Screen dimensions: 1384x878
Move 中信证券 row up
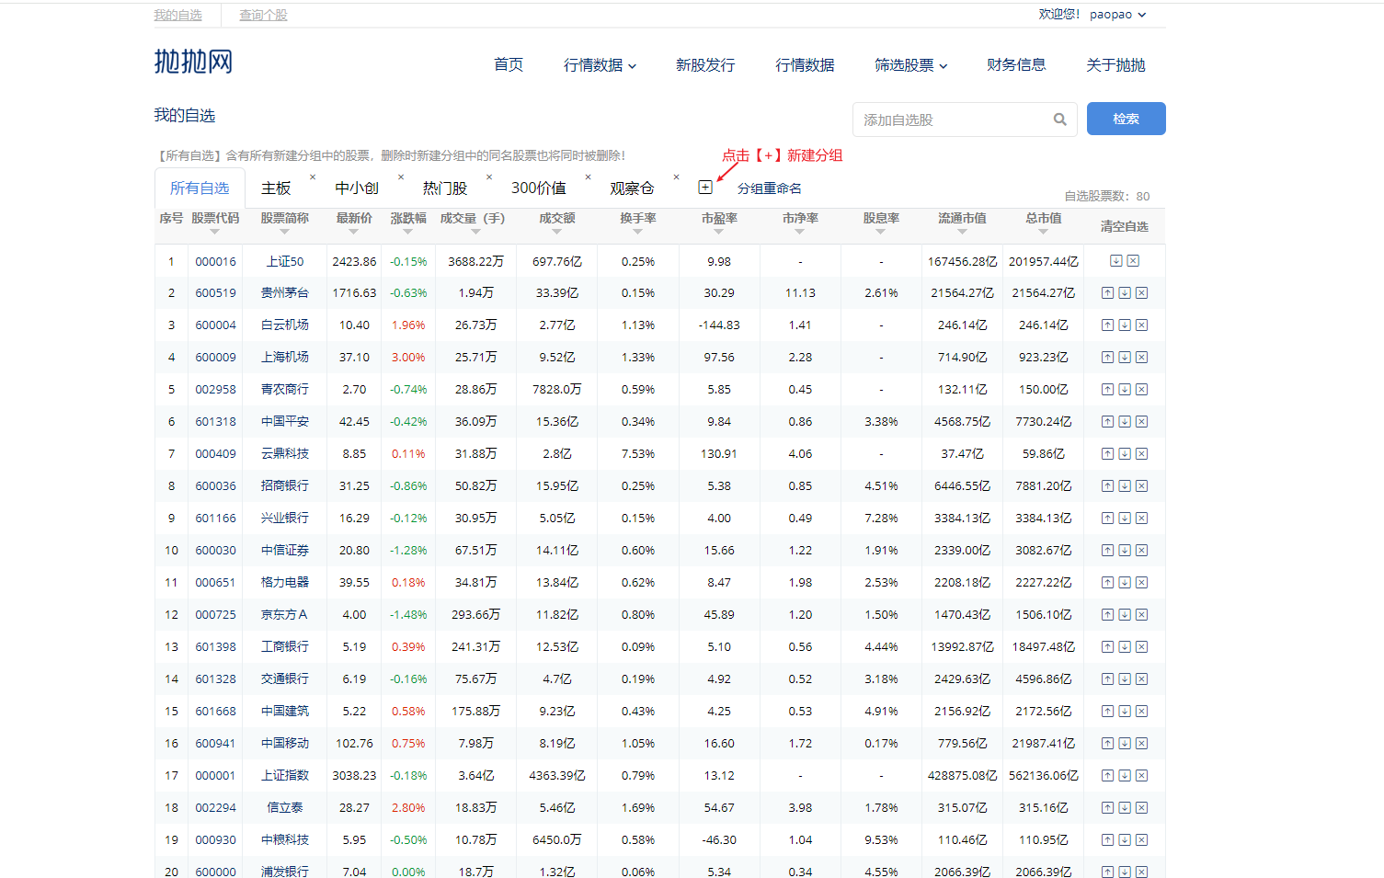click(1107, 551)
